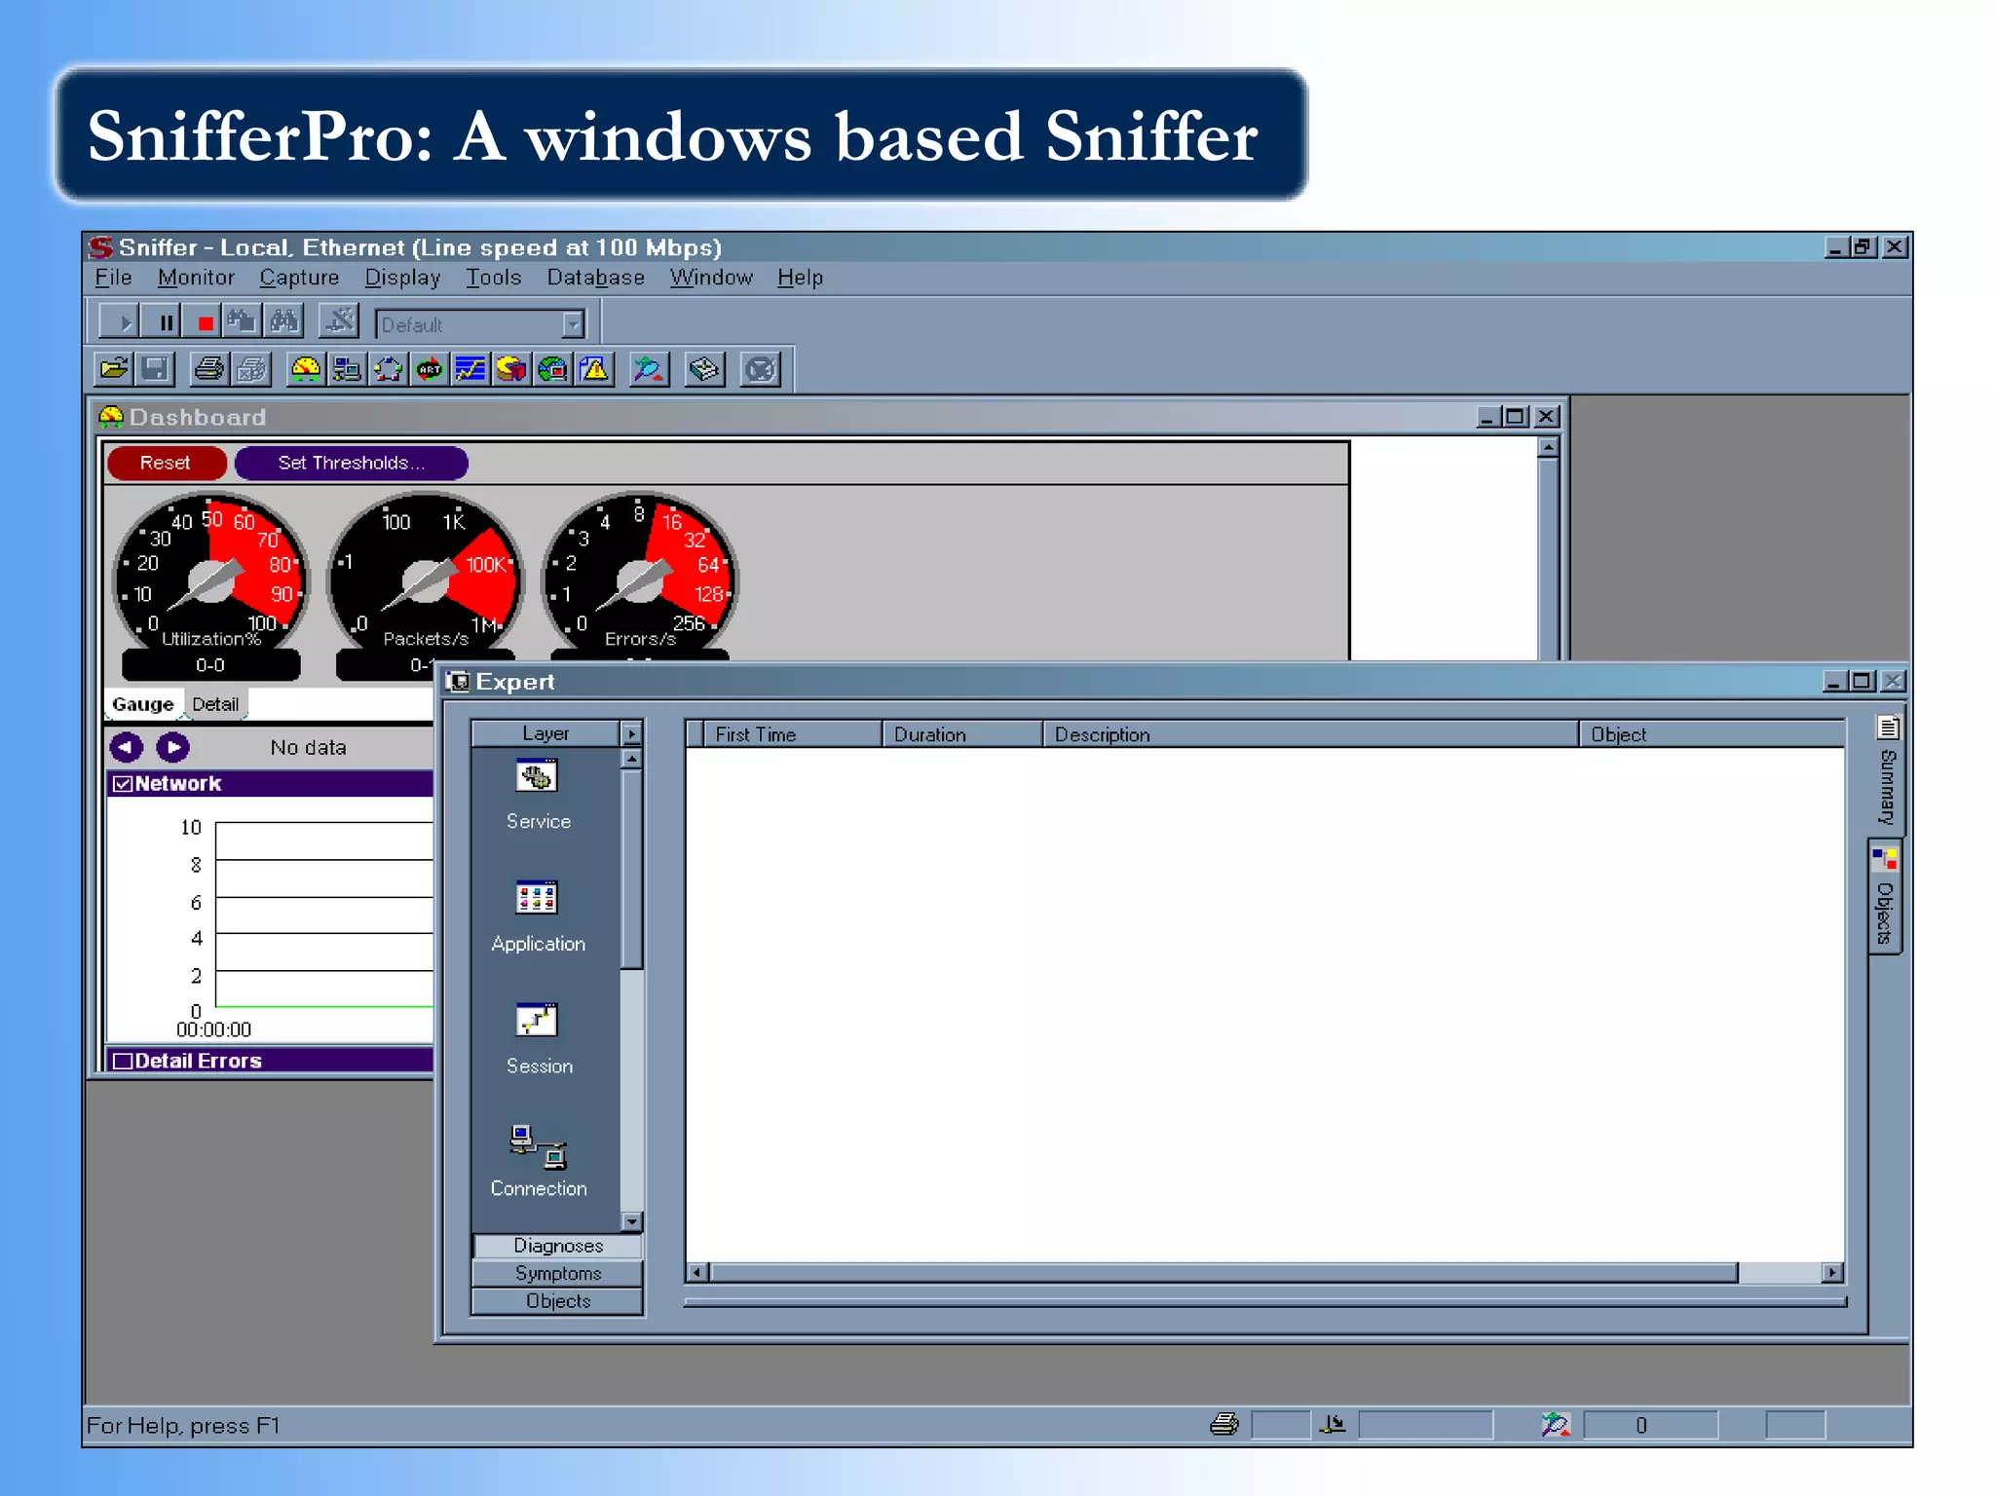Open the Dashboard gauge toolbar icon
Screen dimensions: 1995x1496
tap(306, 370)
